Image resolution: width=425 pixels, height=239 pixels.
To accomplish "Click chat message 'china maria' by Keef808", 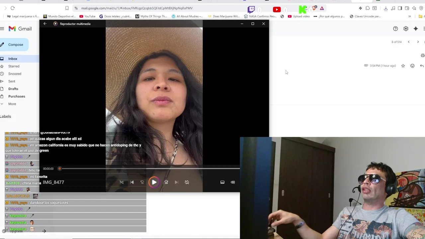I will [x=32, y=183].
